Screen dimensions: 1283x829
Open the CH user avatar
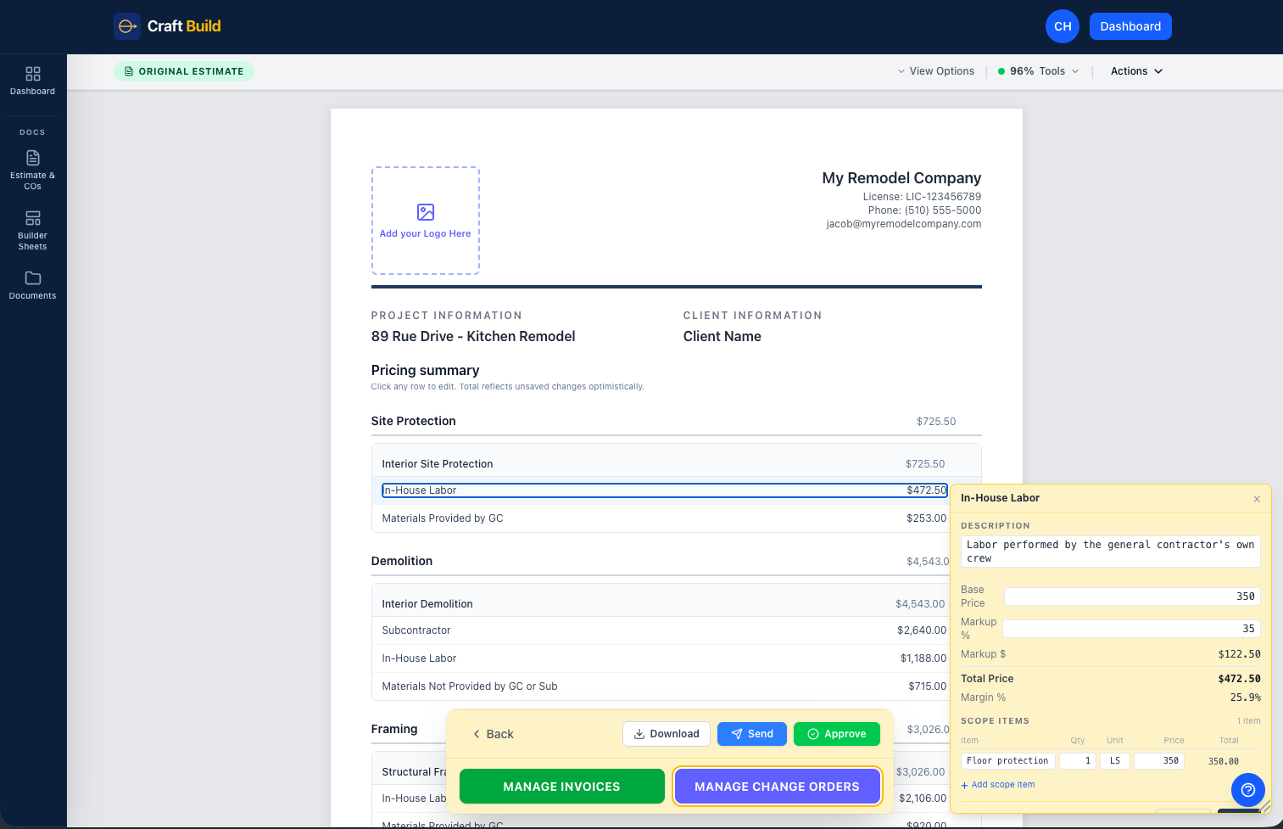1063,26
